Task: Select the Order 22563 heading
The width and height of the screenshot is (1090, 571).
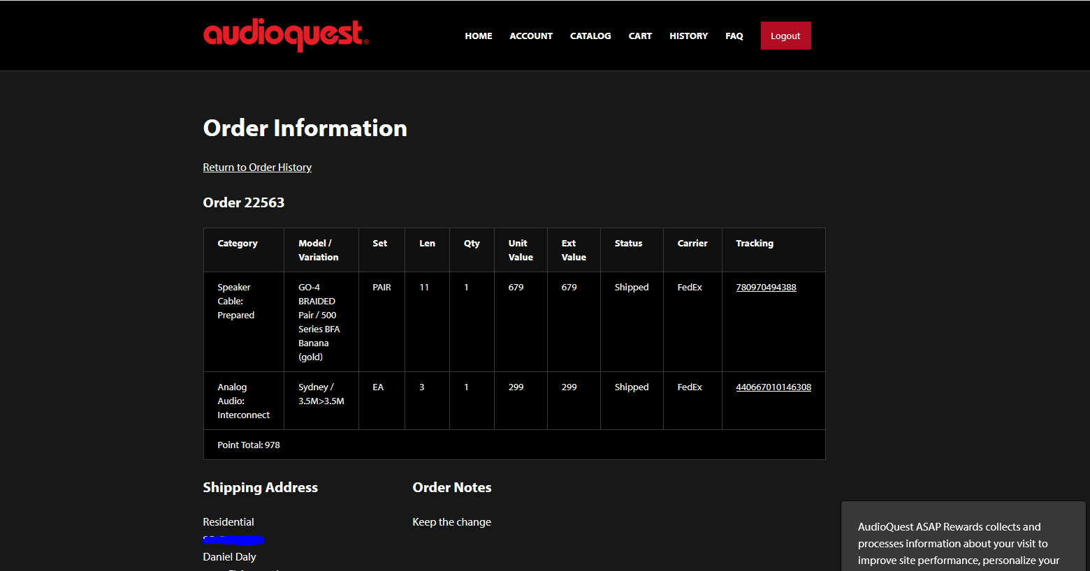Action: [x=244, y=202]
